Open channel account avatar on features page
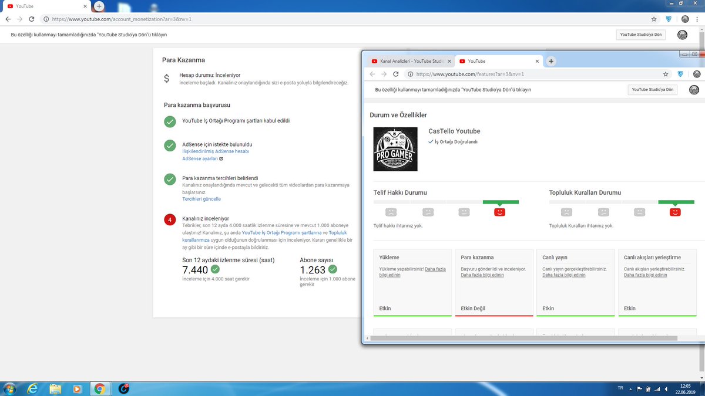This screenshot has width=705, height=396. (694, 90)
